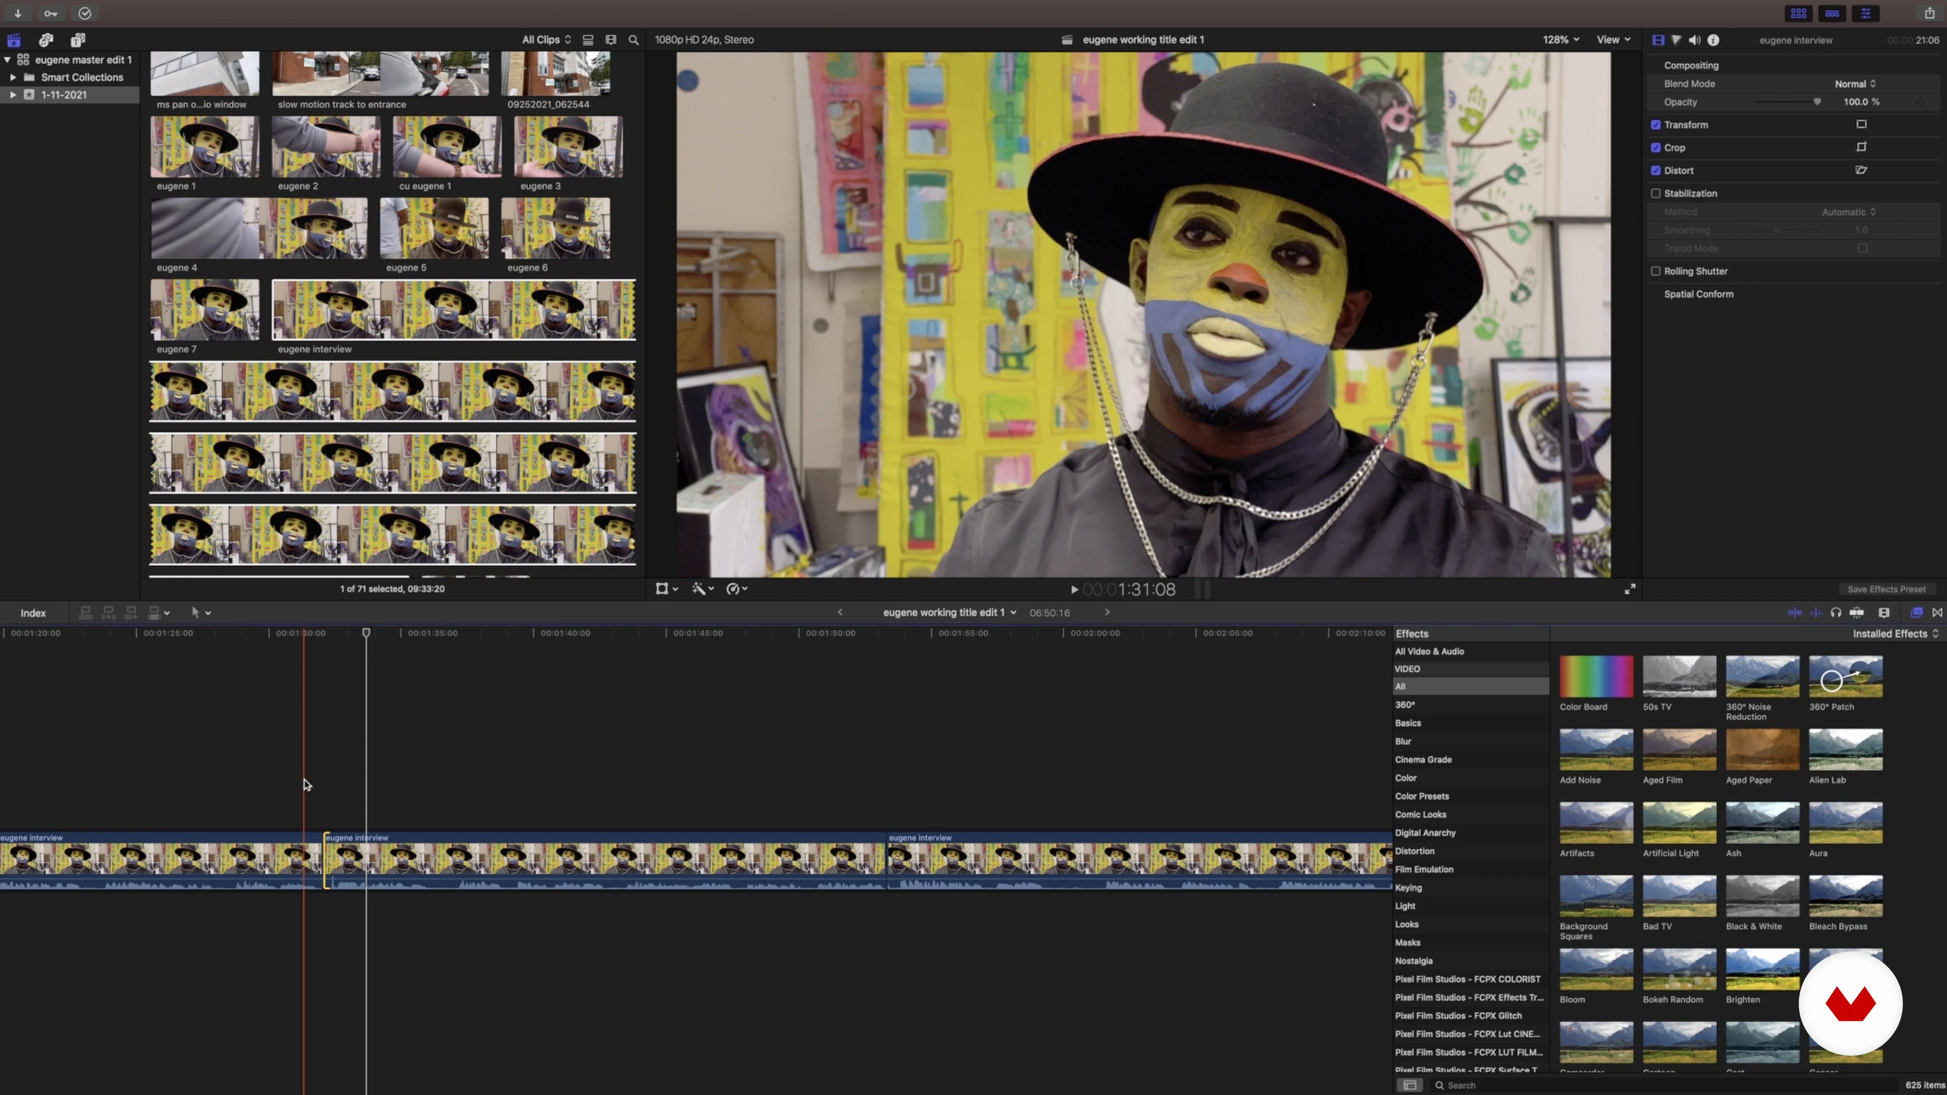Open transform/crop/distort viewer tool menu
The width and height of the screenshot is (1947, 1095).
point(667,589)
